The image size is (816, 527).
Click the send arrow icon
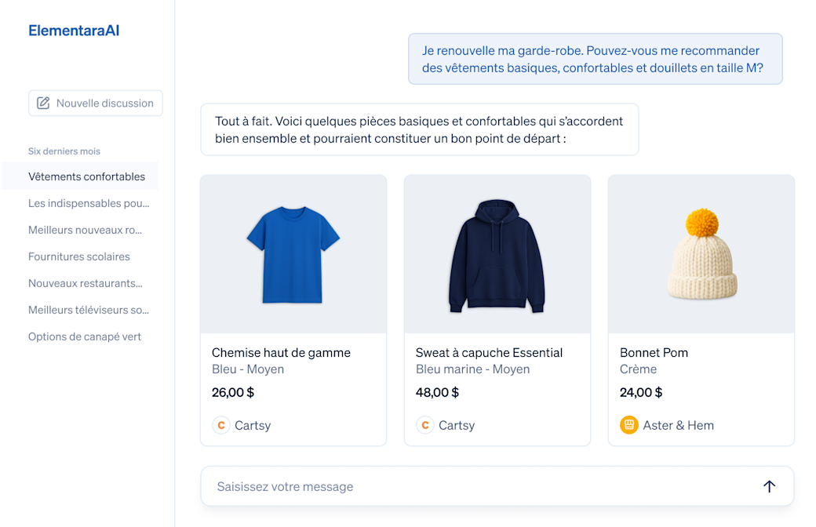tap(769, 486)
